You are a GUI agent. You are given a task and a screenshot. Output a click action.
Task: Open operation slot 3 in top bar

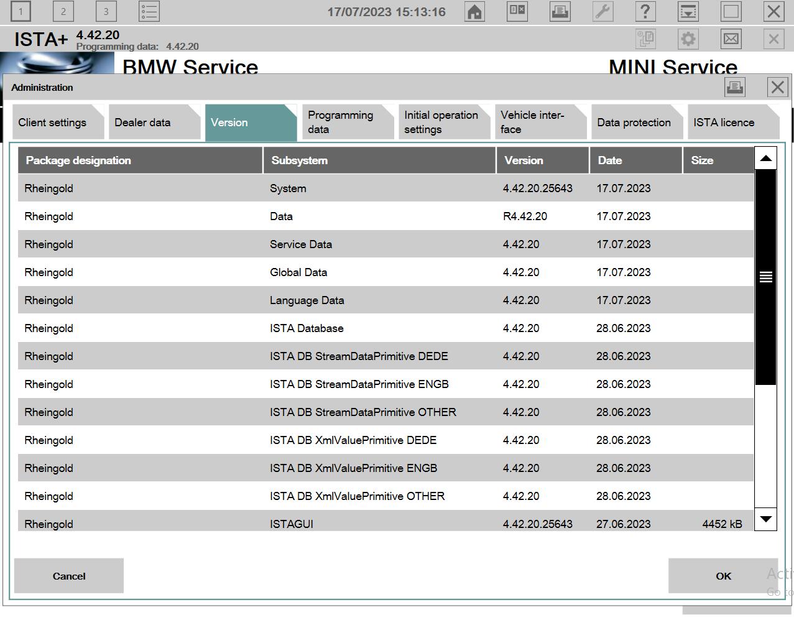106,11
